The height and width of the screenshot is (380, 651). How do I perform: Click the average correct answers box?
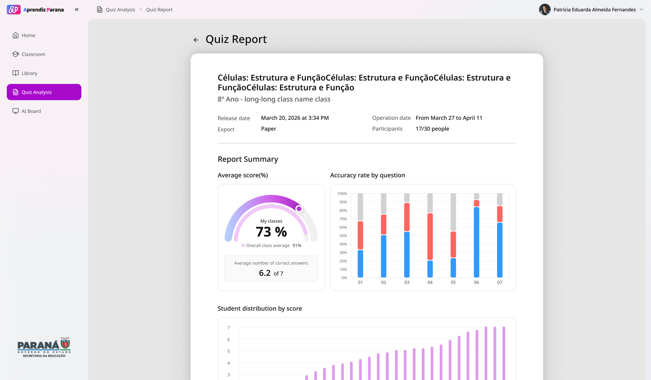tap(271, 268)
